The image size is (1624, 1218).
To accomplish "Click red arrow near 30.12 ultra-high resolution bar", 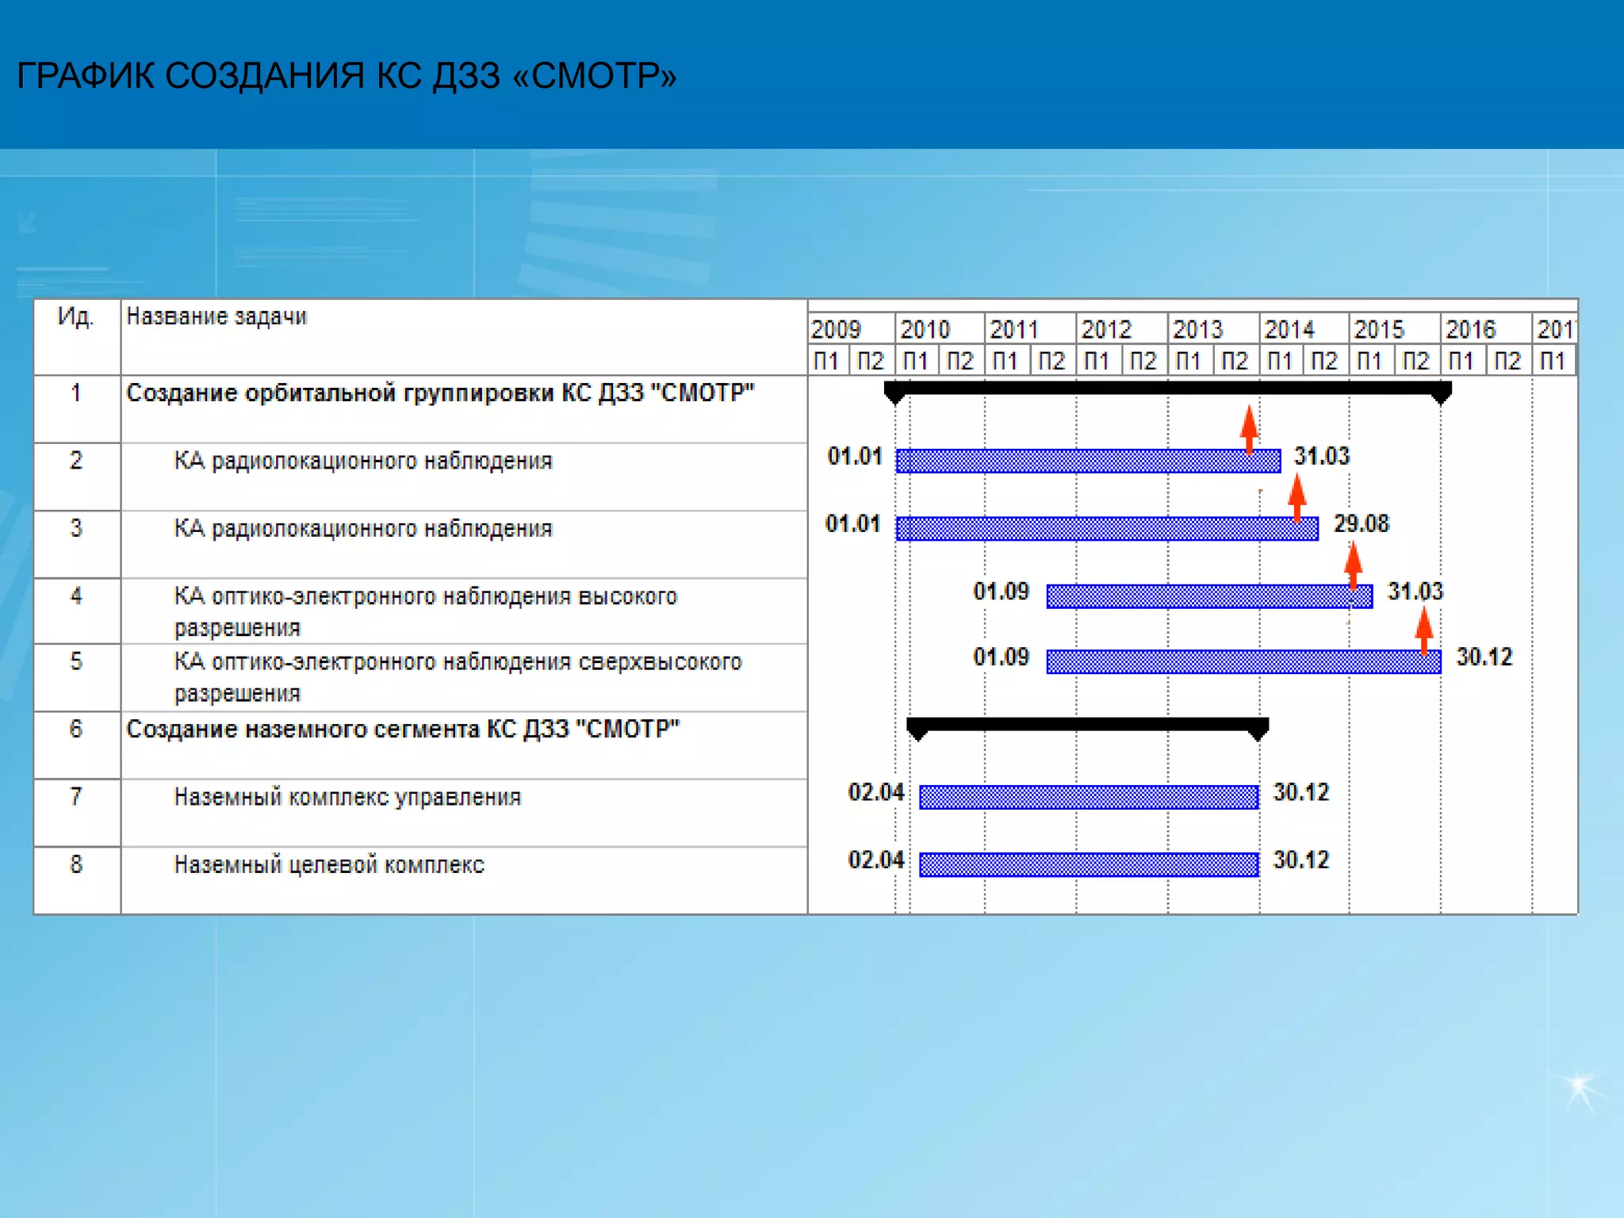I will (x=1423, y=630).
